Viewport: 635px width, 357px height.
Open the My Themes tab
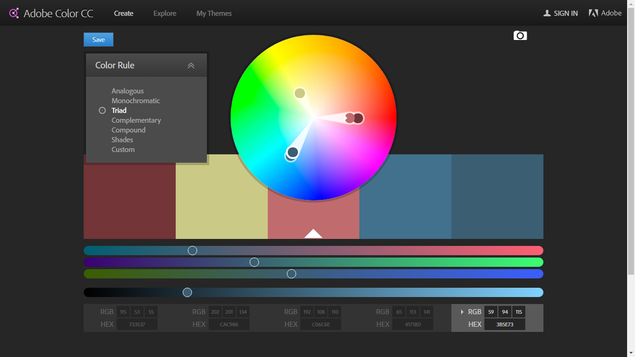pyautogui.click(x=214, y=13)
